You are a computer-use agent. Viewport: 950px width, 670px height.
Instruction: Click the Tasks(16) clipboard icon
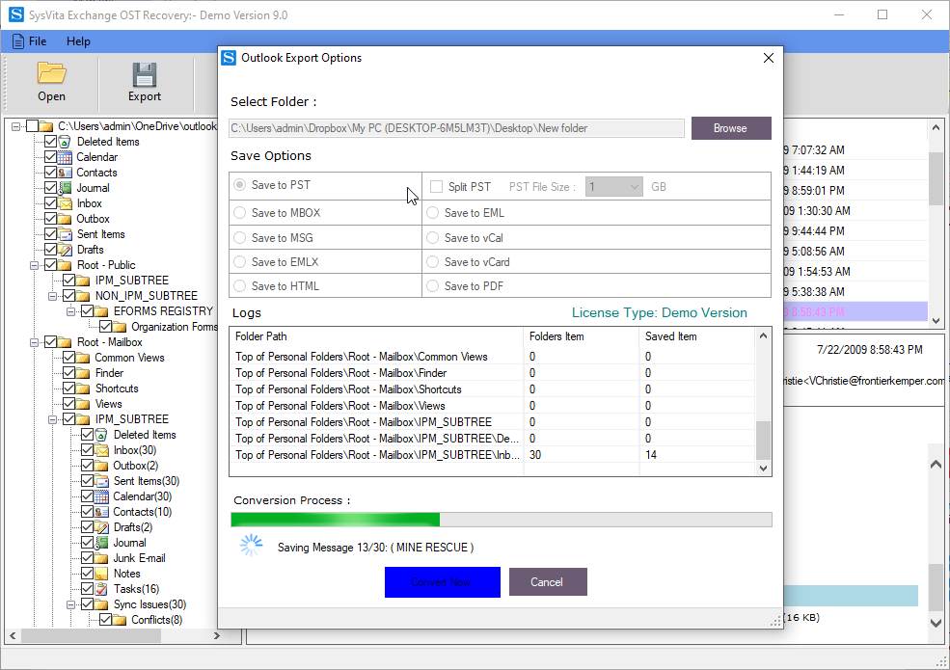click(x=102, y=589)
